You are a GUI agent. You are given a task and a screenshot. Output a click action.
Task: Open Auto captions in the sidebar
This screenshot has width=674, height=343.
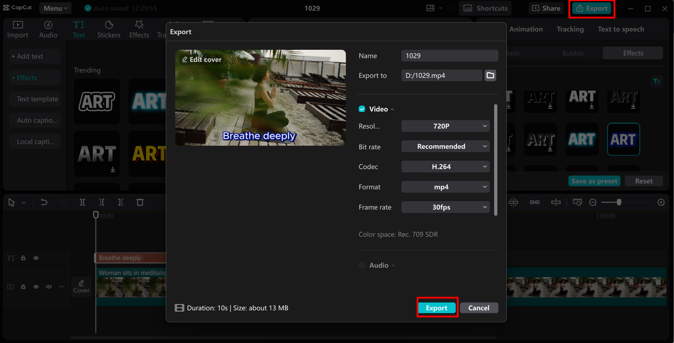click(x=35, y=120)
